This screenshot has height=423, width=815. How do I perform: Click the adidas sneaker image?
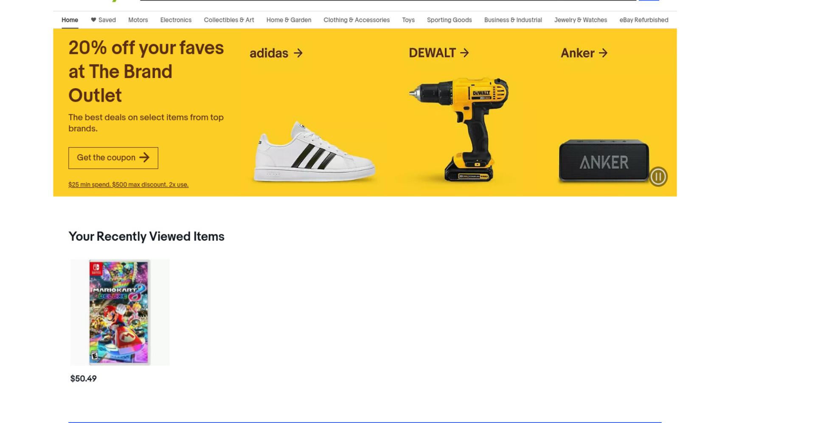click(x=314, y=152)
